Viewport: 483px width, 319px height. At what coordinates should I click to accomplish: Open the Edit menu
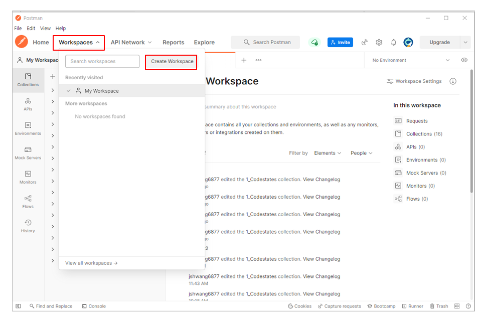[x=31, y=28]
